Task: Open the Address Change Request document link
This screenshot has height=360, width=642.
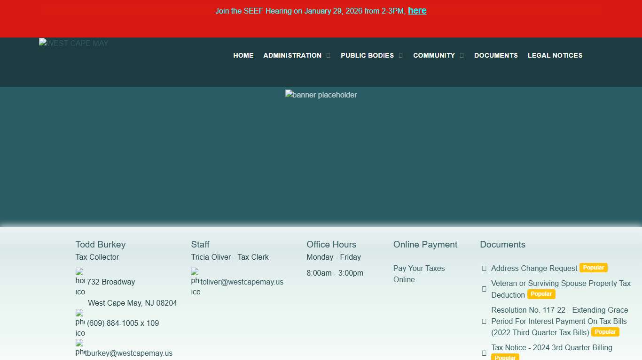Action: (x=534, y=268)
